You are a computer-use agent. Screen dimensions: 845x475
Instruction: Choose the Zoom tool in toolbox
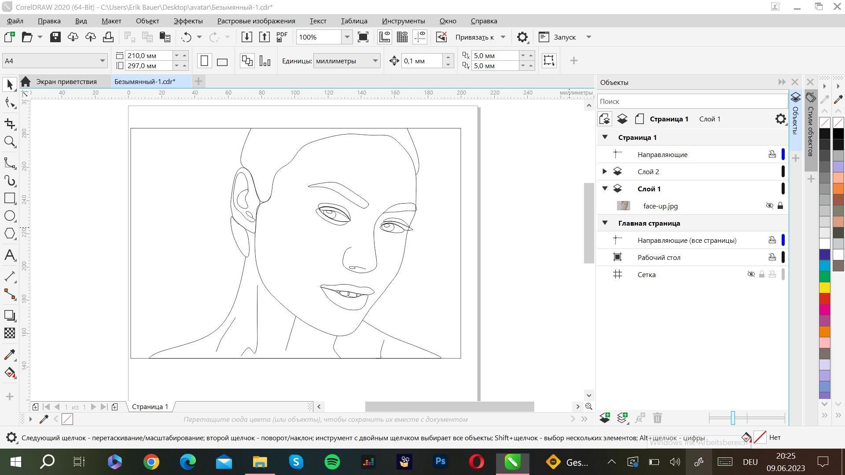point(10,142)
